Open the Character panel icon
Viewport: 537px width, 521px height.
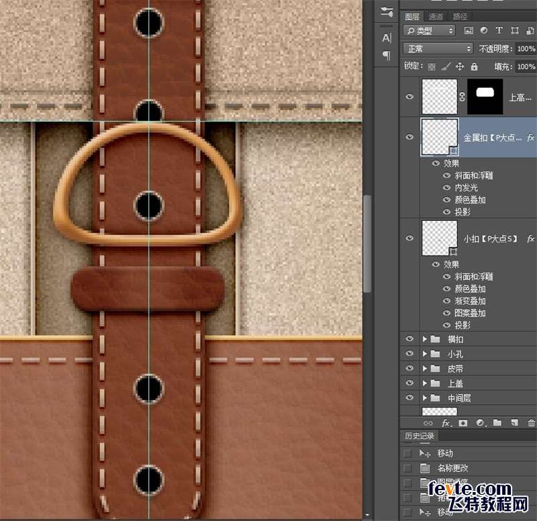[387, 38]
